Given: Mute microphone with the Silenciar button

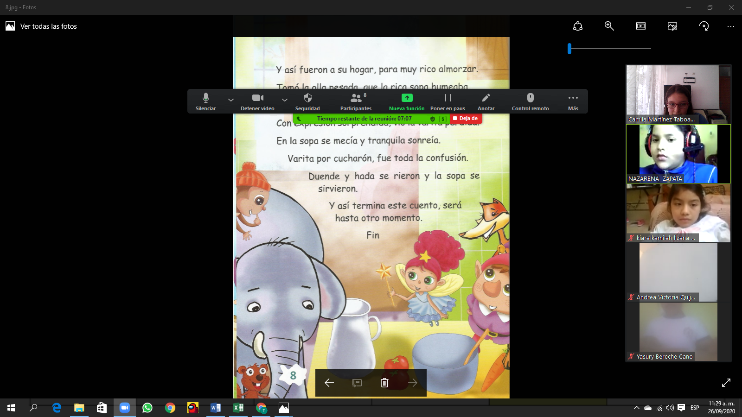Looking at the screenshot, I should click(x=205, y=101).
